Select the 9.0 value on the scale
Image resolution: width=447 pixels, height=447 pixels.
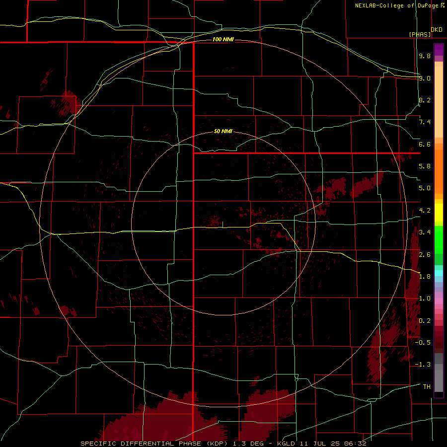click(x=425, y=78)
